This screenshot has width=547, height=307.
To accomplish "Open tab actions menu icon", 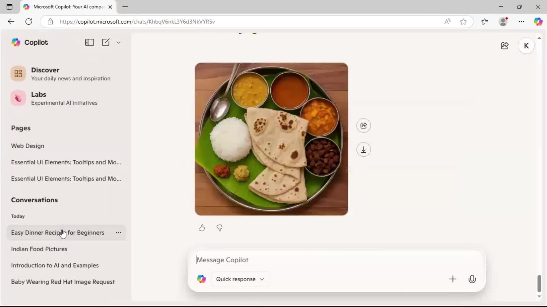I will click(9, 7).
